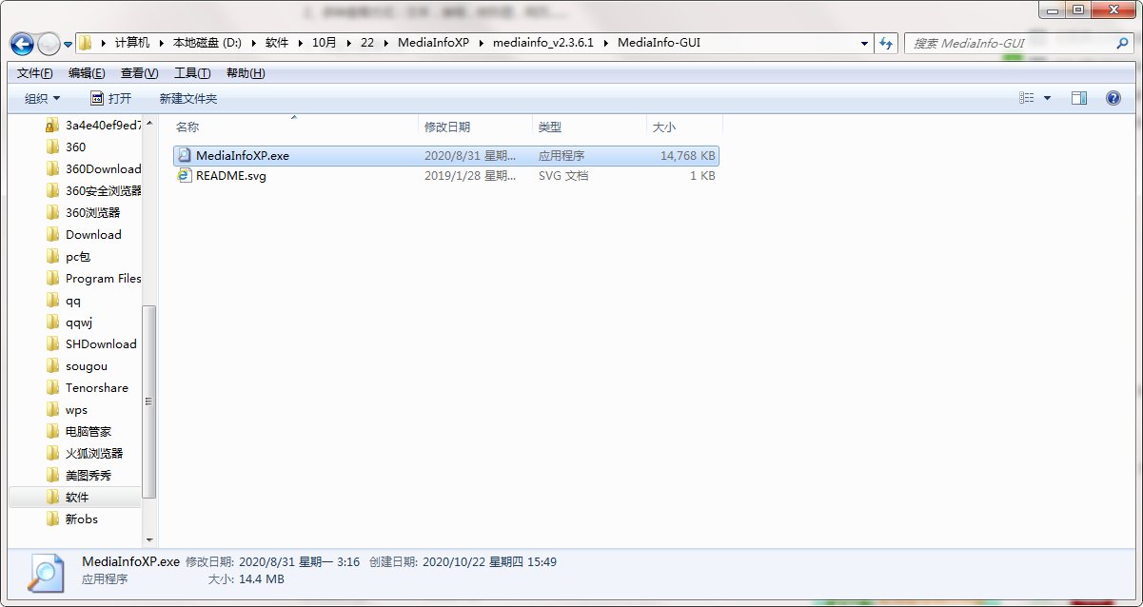The width and height of the screenshot is (1143, 607).
Task: Select the README.svg file icon
Action: coord(185,176)
